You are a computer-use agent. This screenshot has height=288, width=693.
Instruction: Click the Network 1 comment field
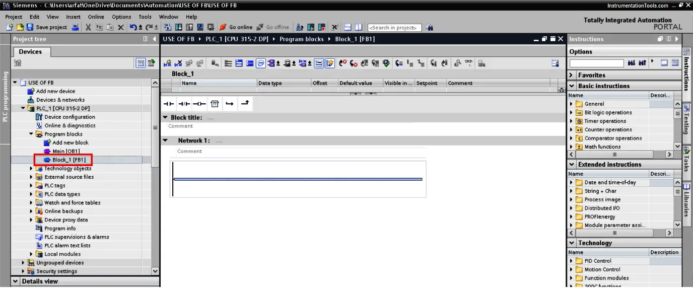pos(301,151)
